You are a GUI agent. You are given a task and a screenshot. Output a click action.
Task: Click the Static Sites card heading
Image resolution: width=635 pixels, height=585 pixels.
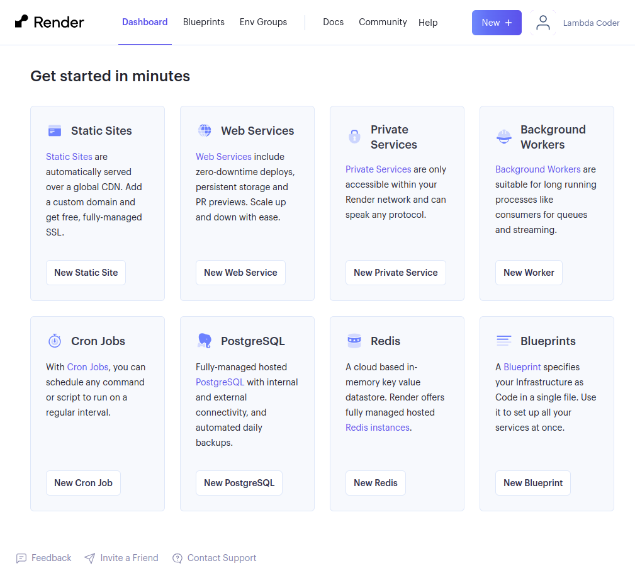tap(101, 131)
